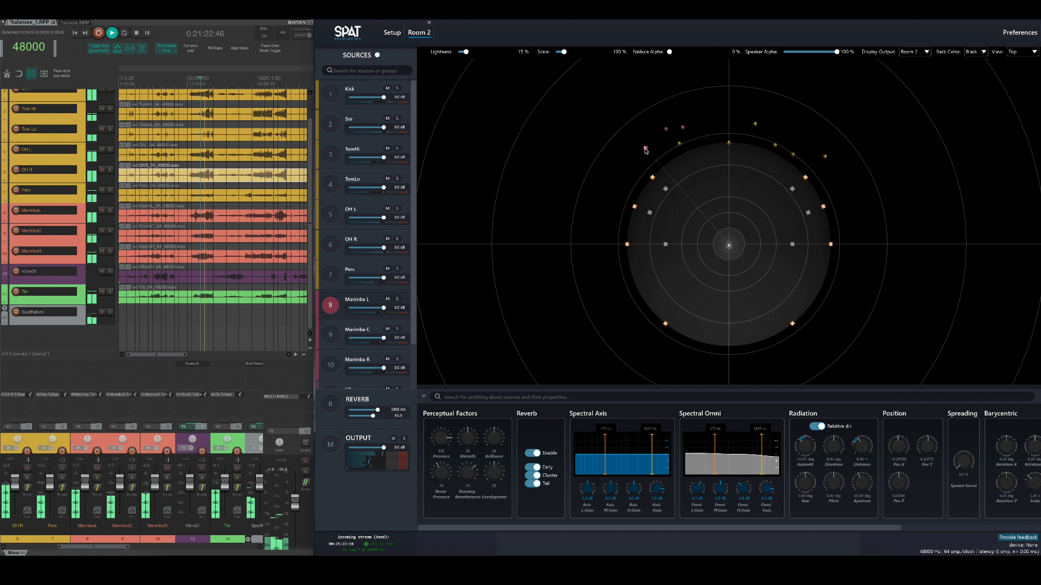Switch to the Setup tab
The image size is (1041, 585).
point(392,32)
